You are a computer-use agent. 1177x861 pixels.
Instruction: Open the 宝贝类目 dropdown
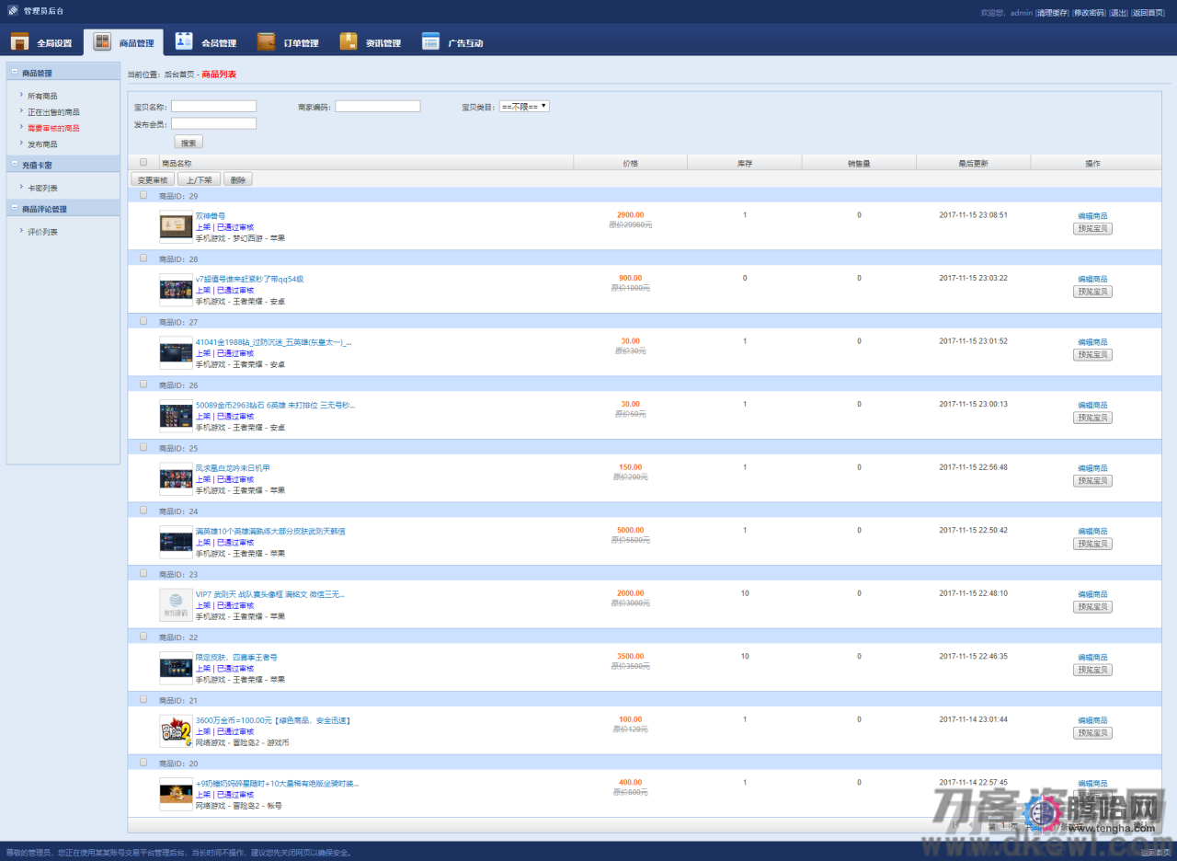pyautogui.click(x=524, y=106)
